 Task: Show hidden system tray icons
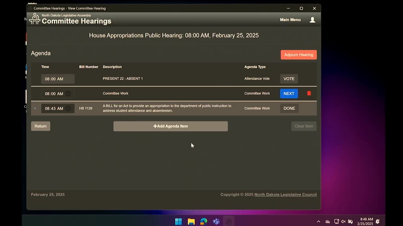tap(318, 221)
